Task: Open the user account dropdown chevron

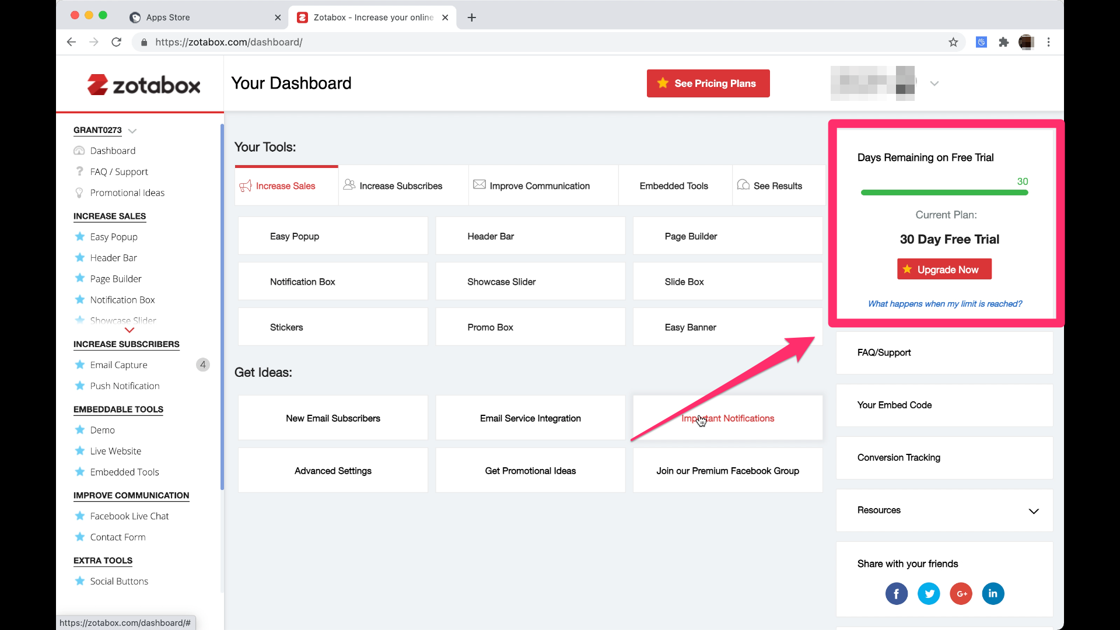Action: click(x=935, y=83)
